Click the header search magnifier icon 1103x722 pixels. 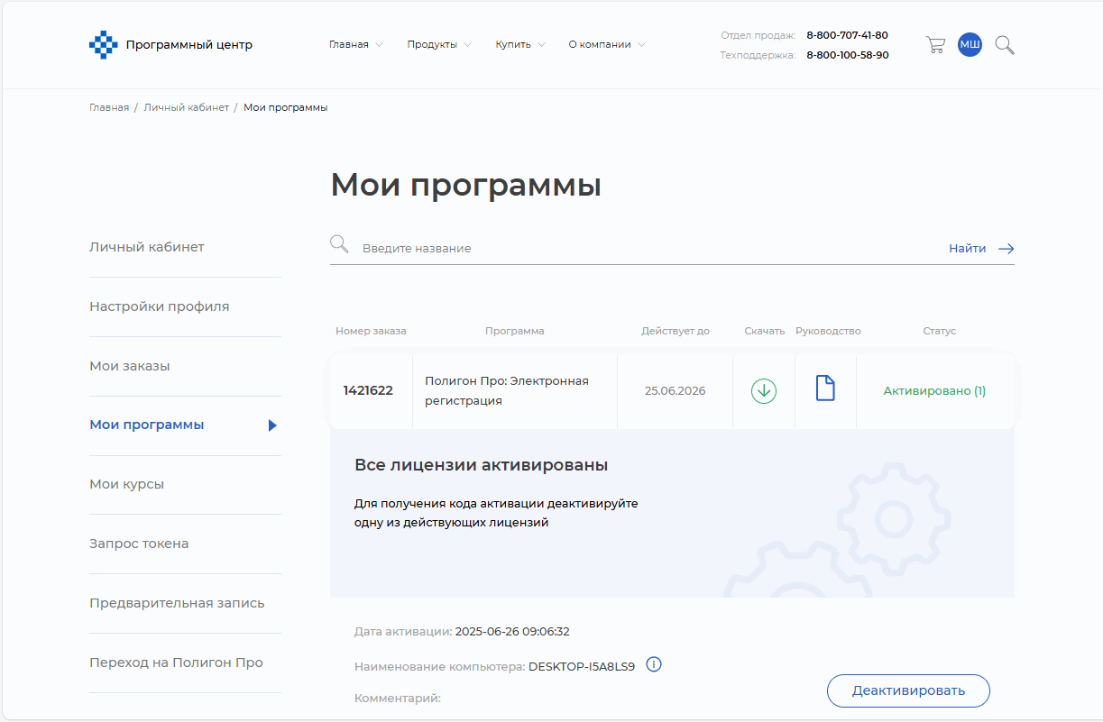[x=1005, y=45]
